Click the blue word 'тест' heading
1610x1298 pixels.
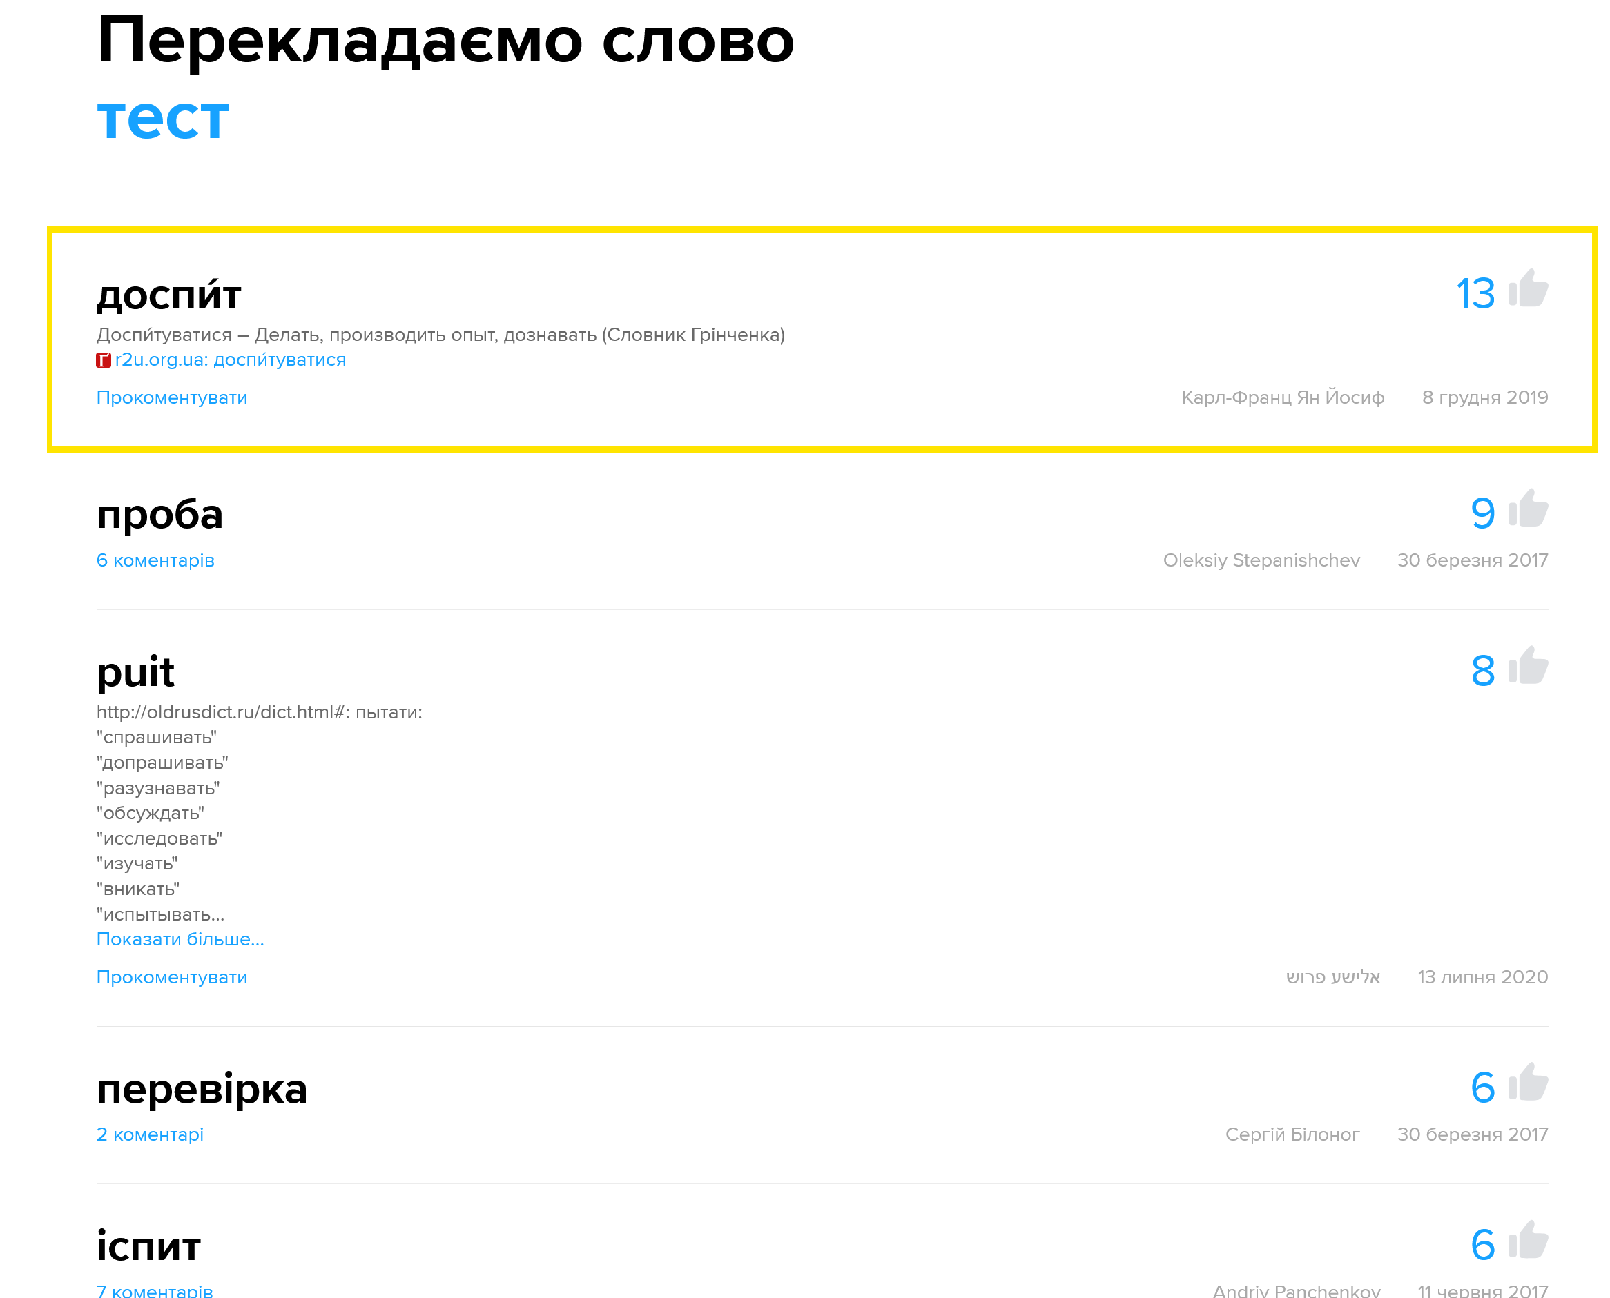pos(162,118)
